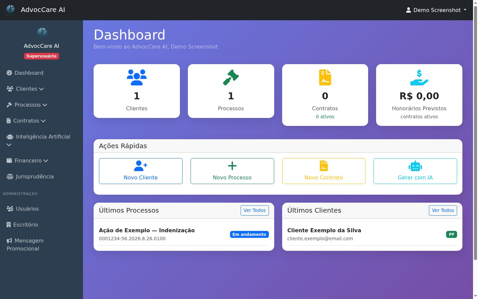
Task: Open the Demo Screenshot user dropdown caret
Action: [465, 10]
